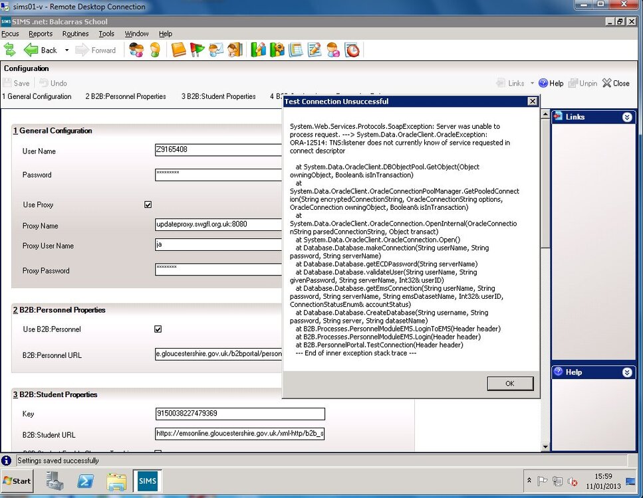Open the green chart icon

[x=259, y=50]
